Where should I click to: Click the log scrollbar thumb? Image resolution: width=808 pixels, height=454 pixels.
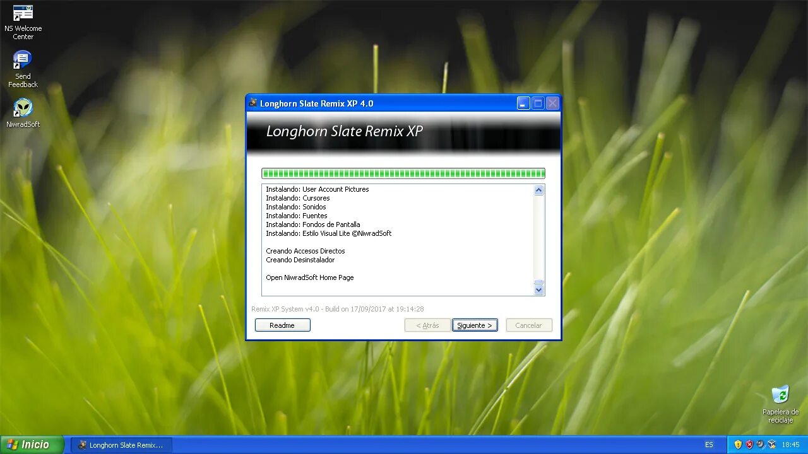pos(538,282)
